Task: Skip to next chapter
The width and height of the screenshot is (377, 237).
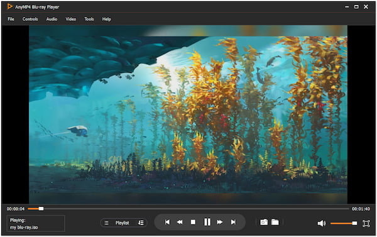Action: (233, 222)
